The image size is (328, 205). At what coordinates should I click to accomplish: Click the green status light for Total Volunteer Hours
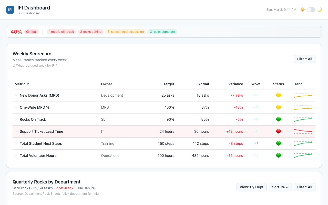click(x=279, y=155)
